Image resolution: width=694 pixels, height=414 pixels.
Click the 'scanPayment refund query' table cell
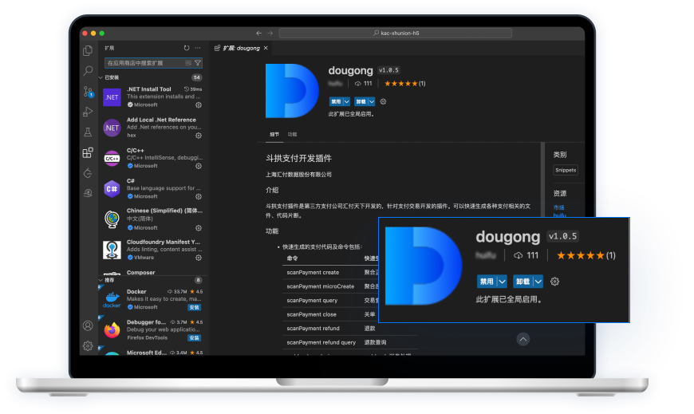[321, 342]
